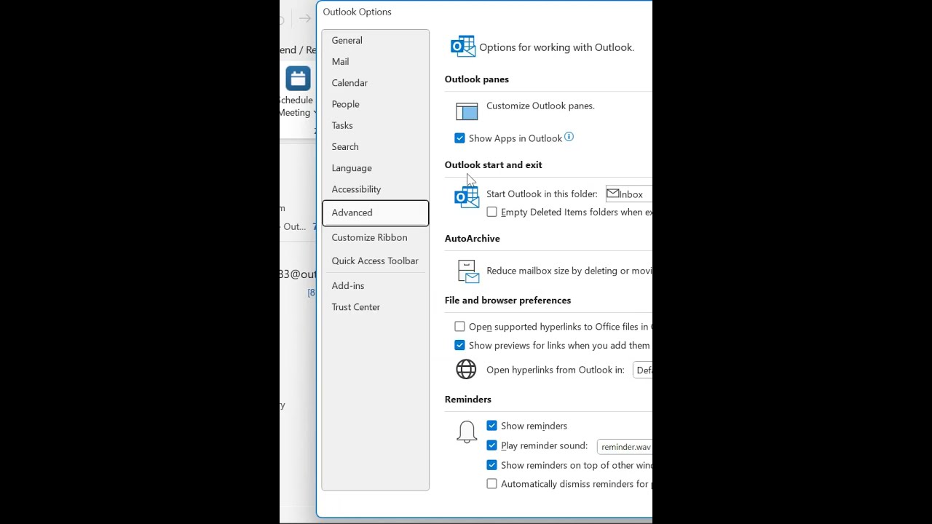Click the Schedule Meeting calendar icon in Outlook window
Image resolution: width=932 pixels, height=524 pixels.
[298, 79]
